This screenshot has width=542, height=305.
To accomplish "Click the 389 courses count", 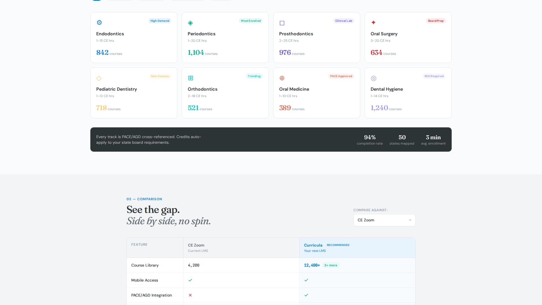I will 292,108.
